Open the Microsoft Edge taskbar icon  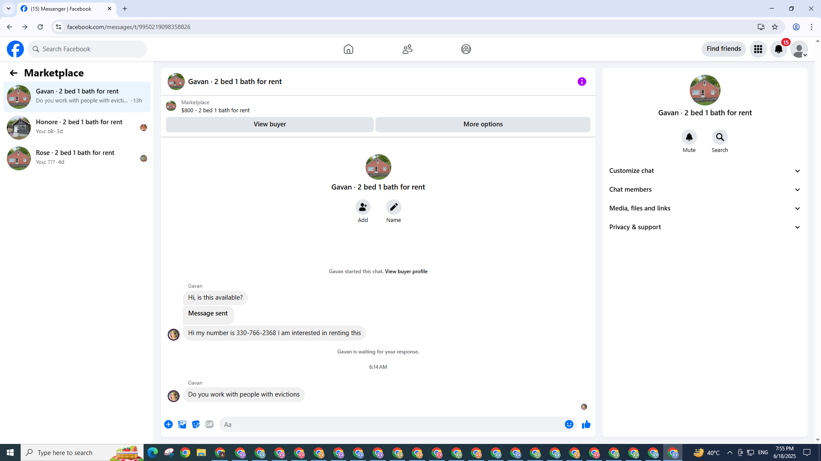153,452
